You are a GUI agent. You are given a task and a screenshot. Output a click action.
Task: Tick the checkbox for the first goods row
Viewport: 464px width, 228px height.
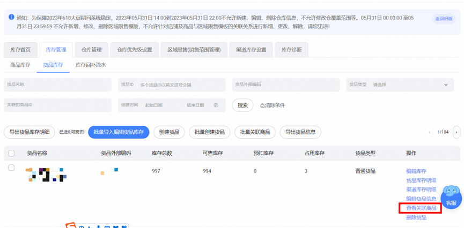click(11, 168)
